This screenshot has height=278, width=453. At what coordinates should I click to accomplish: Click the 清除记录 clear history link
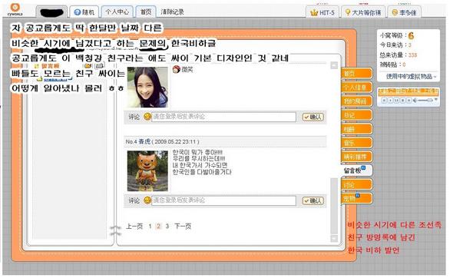click(172, 12)
